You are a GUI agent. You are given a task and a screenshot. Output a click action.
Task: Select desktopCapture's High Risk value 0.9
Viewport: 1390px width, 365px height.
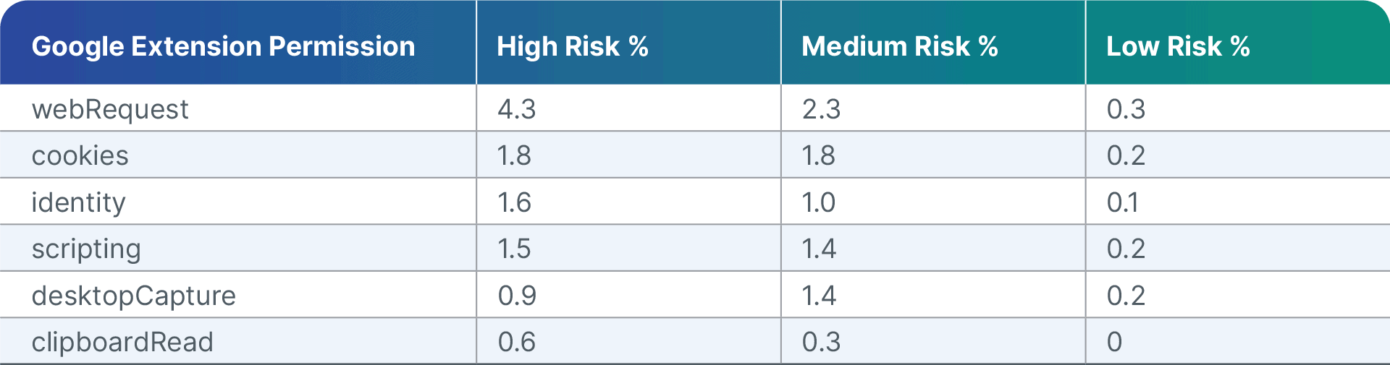tap(517, 296)
